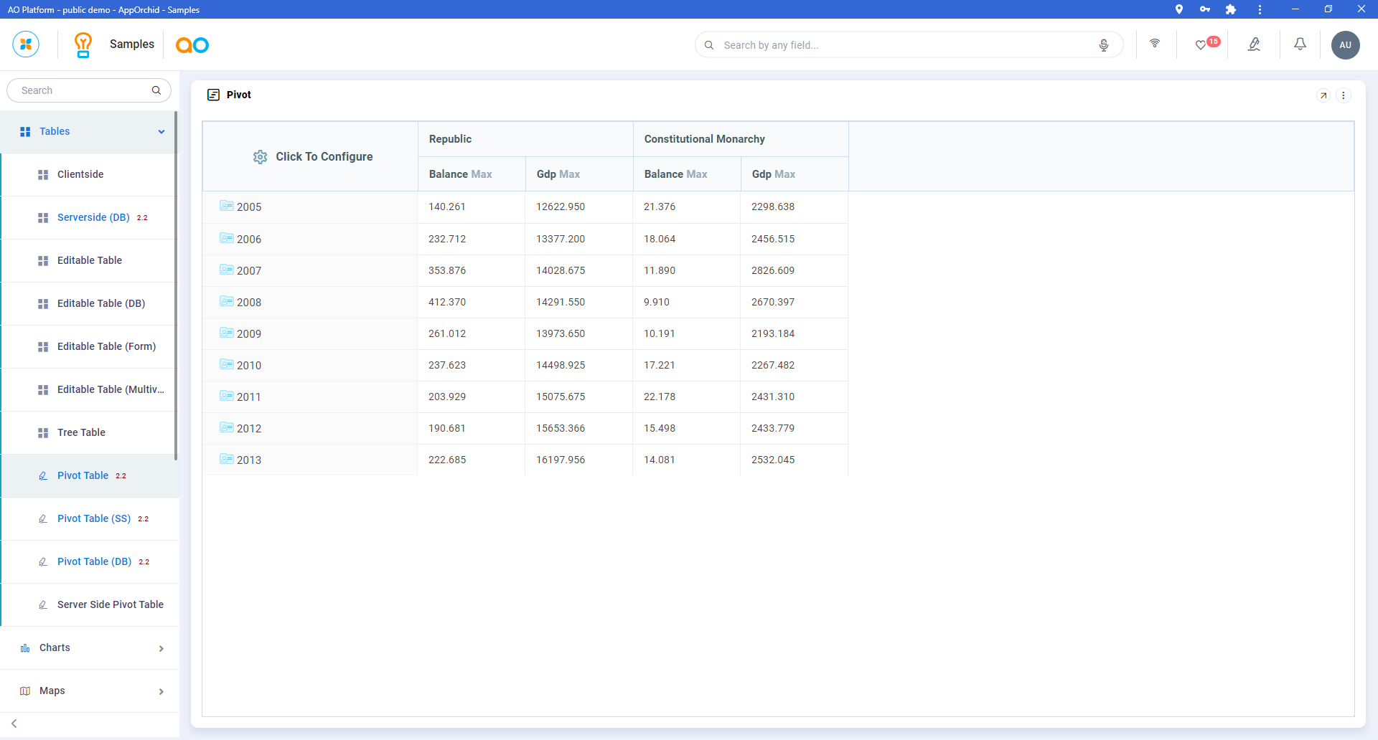Click the pen edit icon in header
1378x740 pixels.
click(1254, 44)
